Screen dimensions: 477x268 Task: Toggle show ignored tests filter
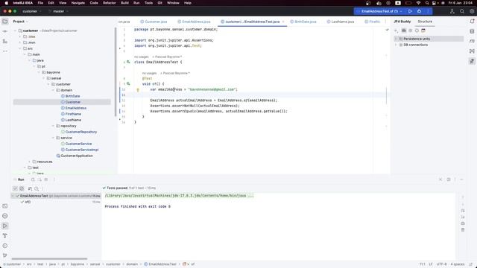(x=22, y=188)
